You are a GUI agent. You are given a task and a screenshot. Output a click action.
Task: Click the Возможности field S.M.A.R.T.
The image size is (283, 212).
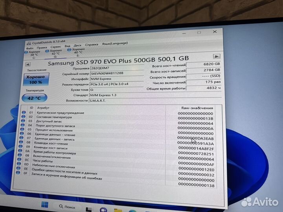coord(155,101)
